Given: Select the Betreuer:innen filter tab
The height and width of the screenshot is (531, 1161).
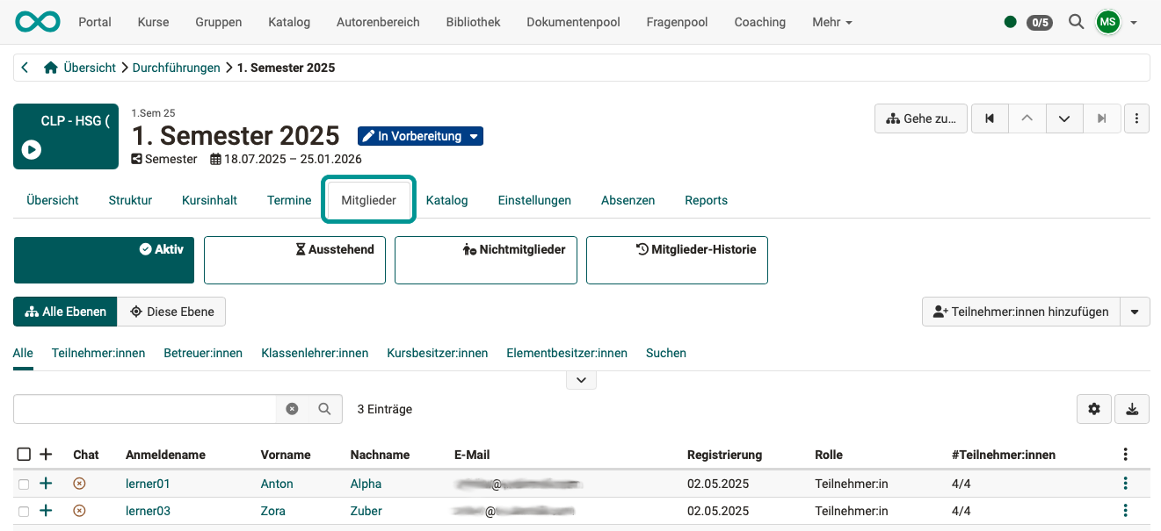Looking at the screenshot, I should pos(202,353).
